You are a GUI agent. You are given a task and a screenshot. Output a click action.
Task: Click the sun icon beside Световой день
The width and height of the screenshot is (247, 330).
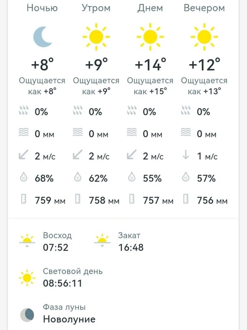point(27,278)
